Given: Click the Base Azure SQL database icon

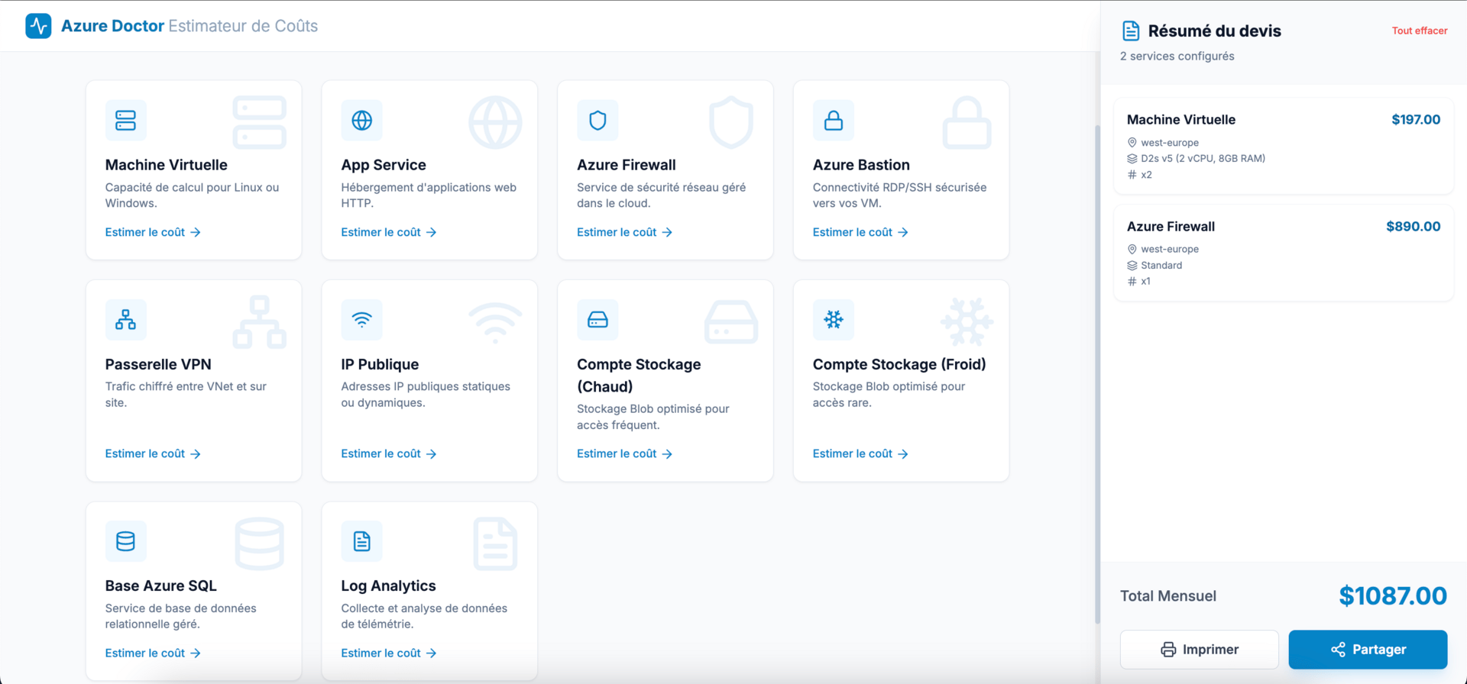Looking at the screenshot, I should [125, 541].
